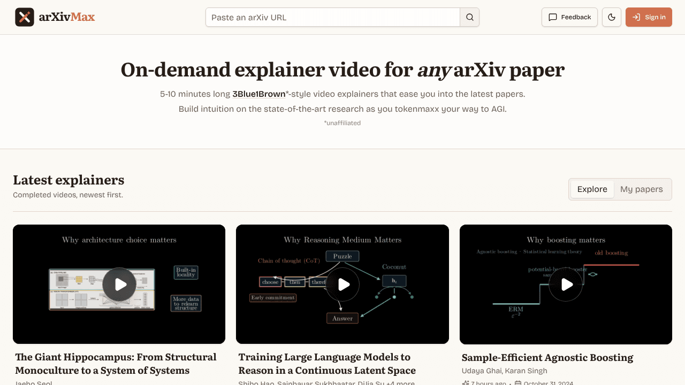Open The Giant Hippocampus paper title
Viewport: 685px width, 385px height.
coord(116,364)
